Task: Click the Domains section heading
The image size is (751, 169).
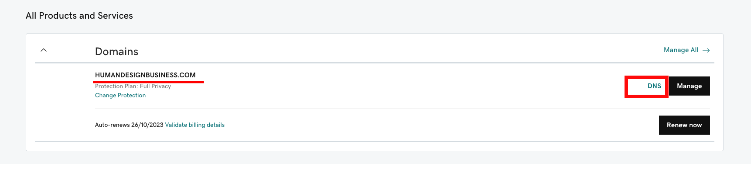Action: coord(116,52)
